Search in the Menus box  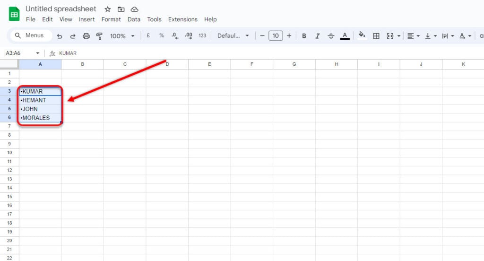tap(31, 35)
